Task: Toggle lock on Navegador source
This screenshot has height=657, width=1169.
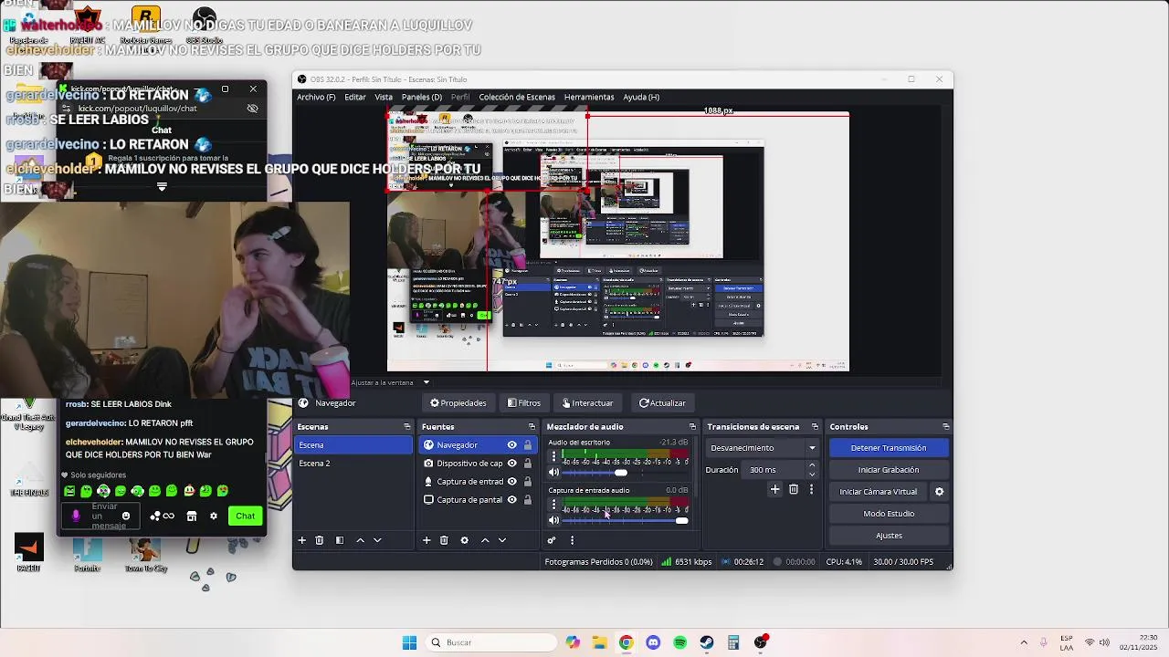Action: point(527,445)
